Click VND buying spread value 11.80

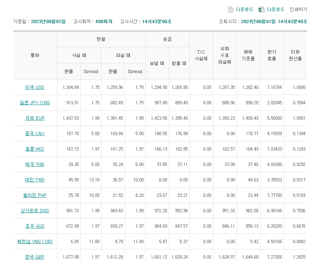pos(94,241)
